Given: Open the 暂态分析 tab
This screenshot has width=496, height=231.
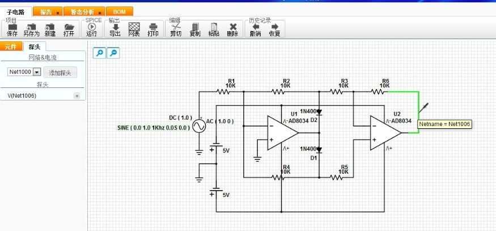Looking at the screenshot, I should pos(84,12).
